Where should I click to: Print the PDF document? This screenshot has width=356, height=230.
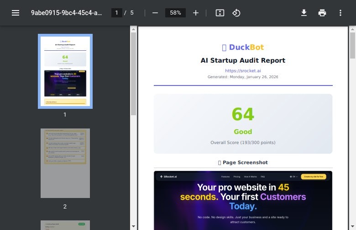click(x=322, y=13)
